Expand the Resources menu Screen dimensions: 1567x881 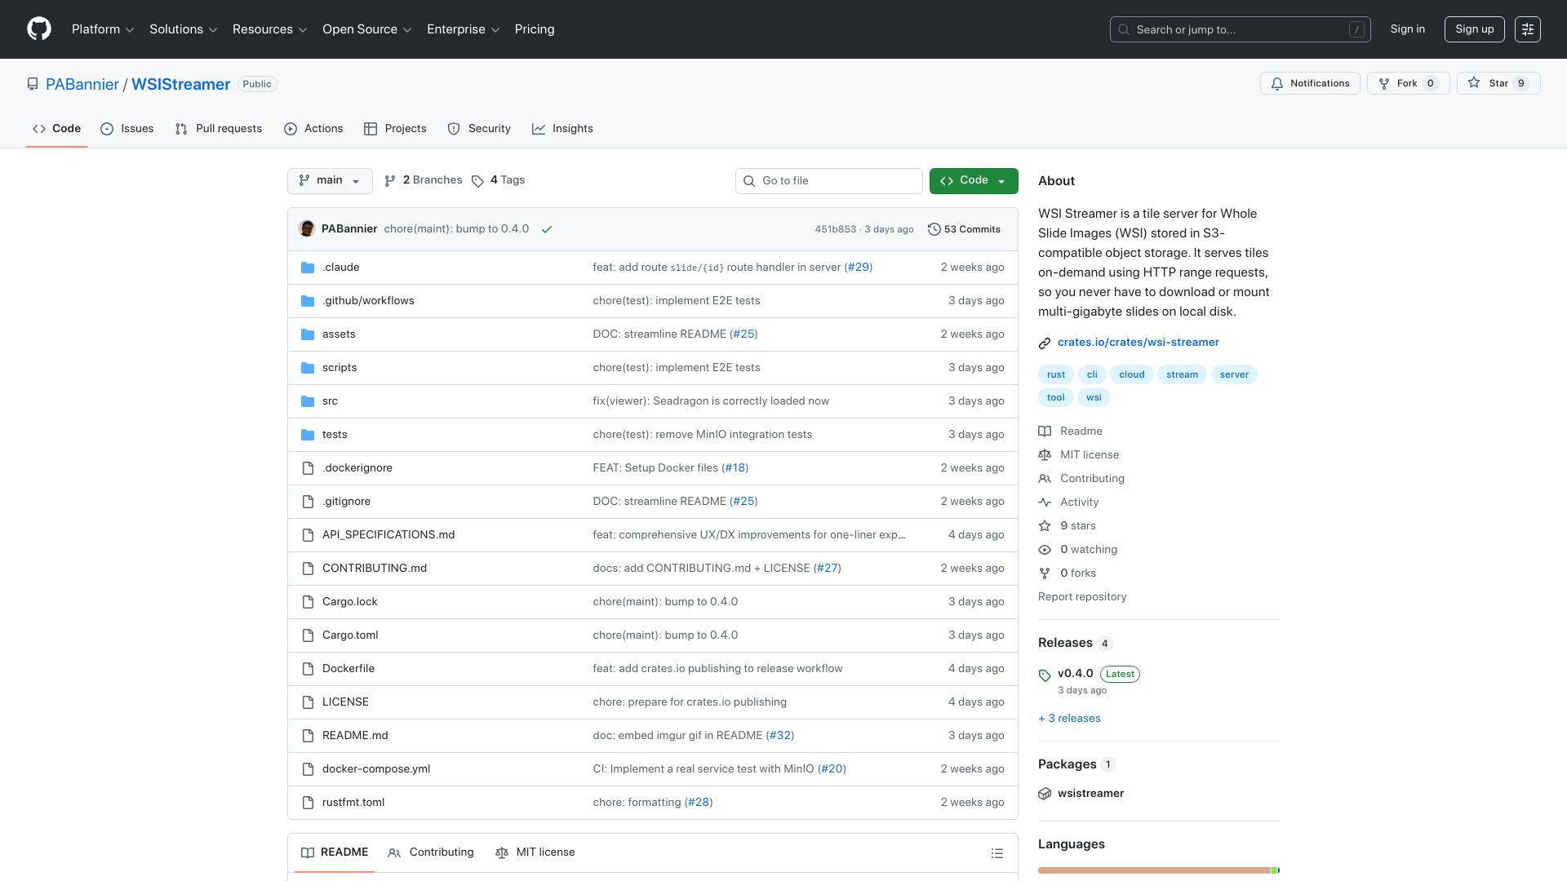click(270, 29)
